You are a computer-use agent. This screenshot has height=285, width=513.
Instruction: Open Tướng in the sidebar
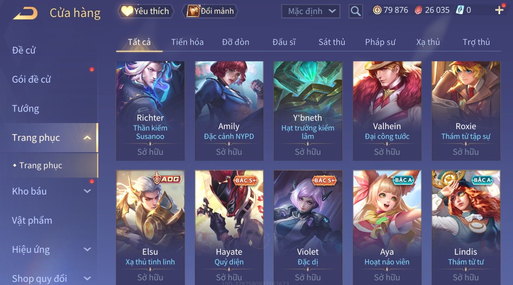click(26, 109)
